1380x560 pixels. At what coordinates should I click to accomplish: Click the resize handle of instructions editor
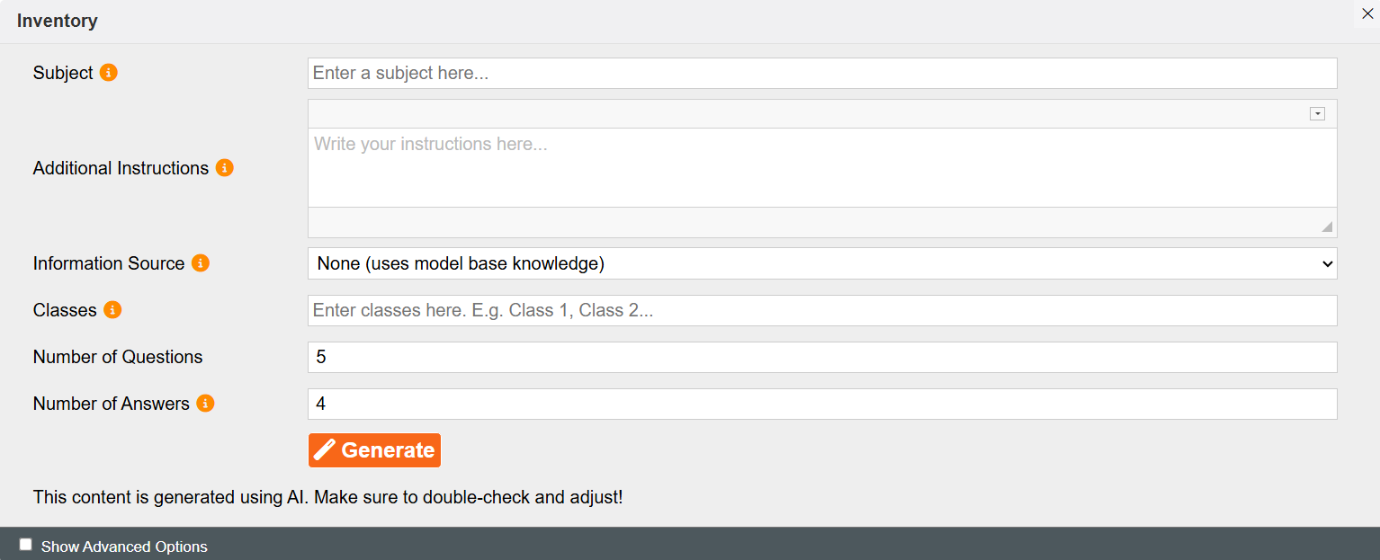point(1327,227)
